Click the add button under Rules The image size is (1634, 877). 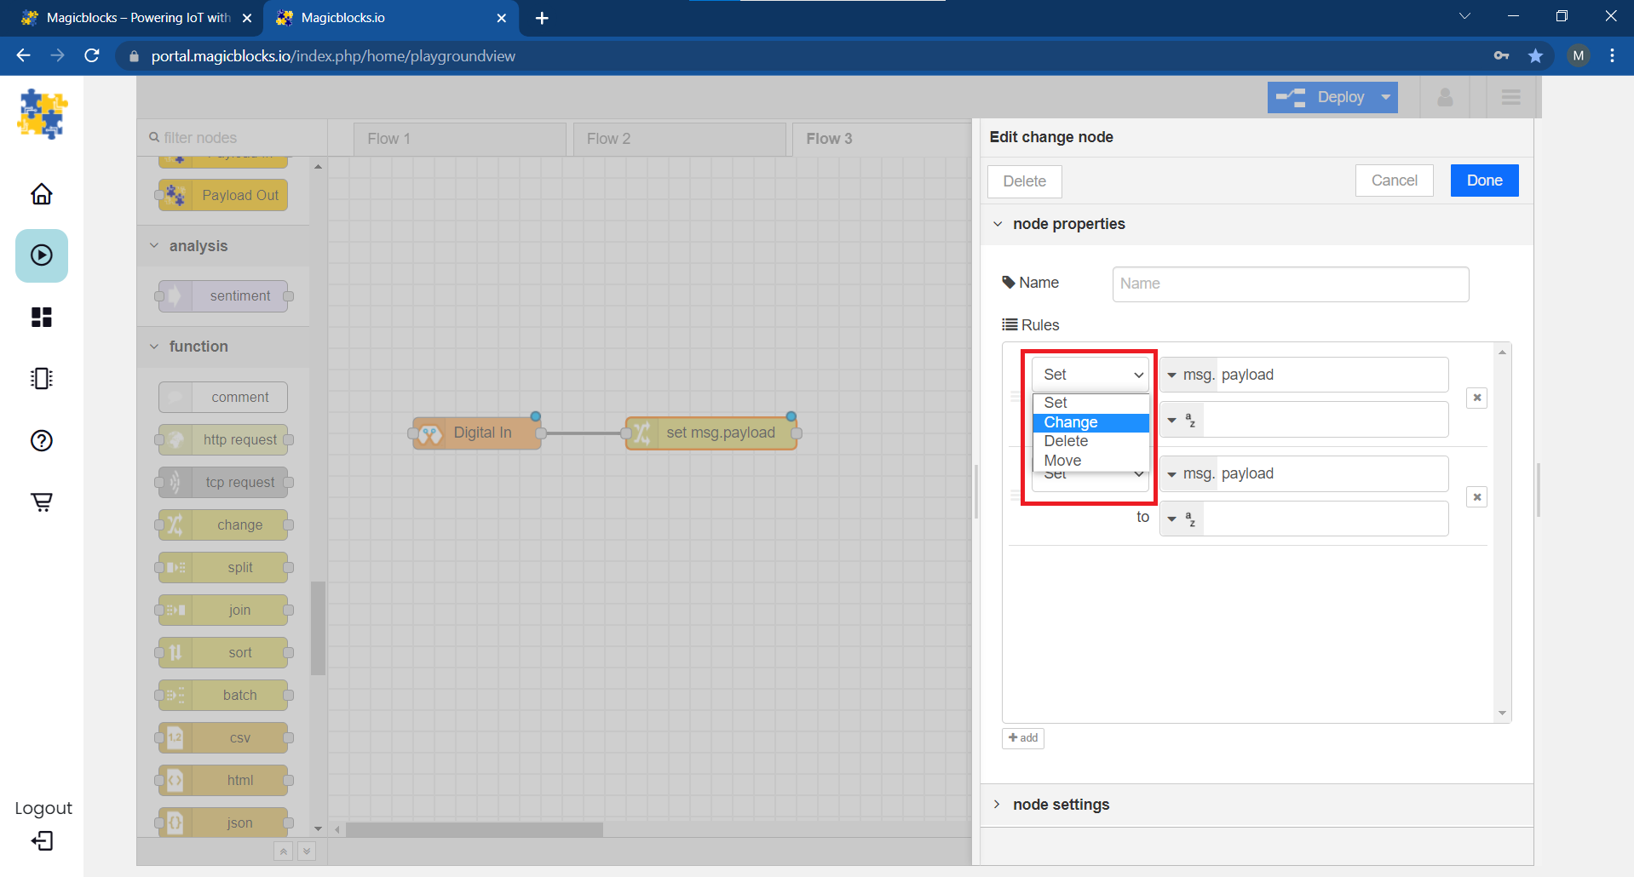(1022, 738)
